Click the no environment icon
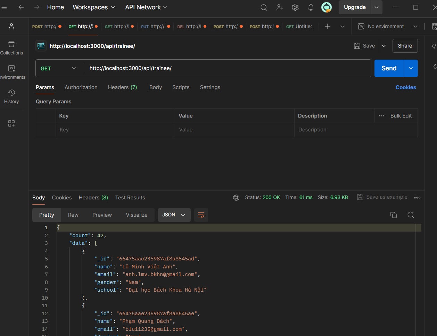The width and height of the screenshot is (437, 336). pyautogui.click(x=361, y=26)
